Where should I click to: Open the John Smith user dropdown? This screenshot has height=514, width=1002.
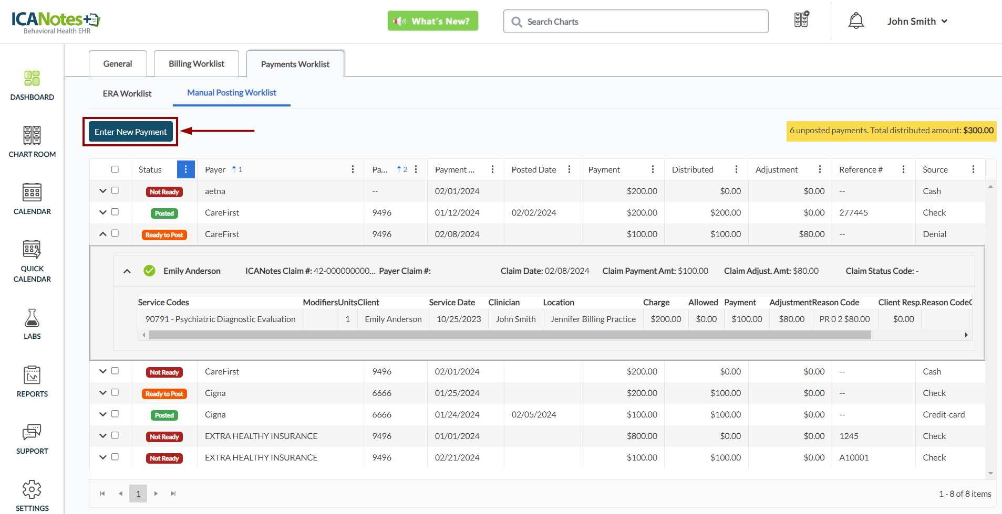[x=917, y=22]
